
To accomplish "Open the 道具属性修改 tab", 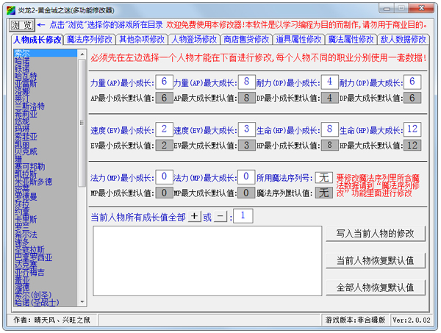I will coord(299,40).
